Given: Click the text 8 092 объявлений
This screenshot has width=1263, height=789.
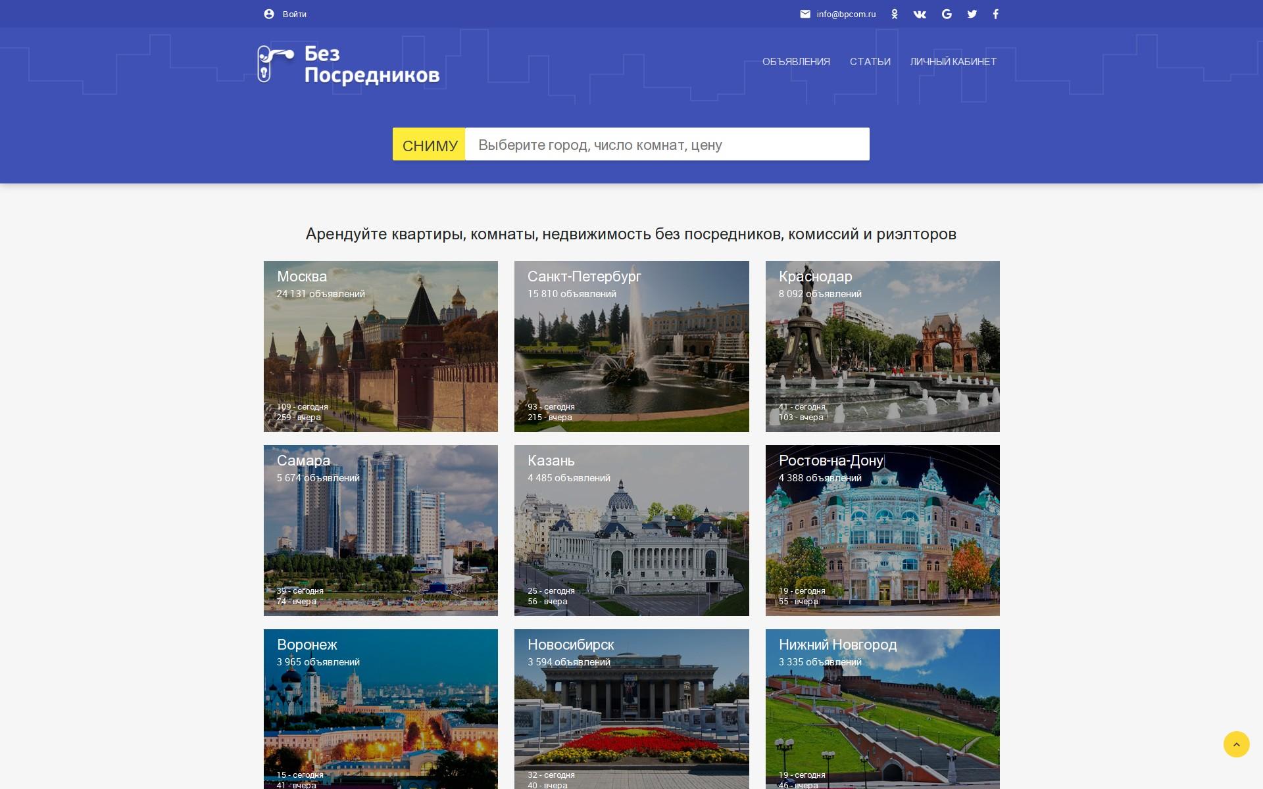Looking at the screenshot, I should [x=820, y=294].
